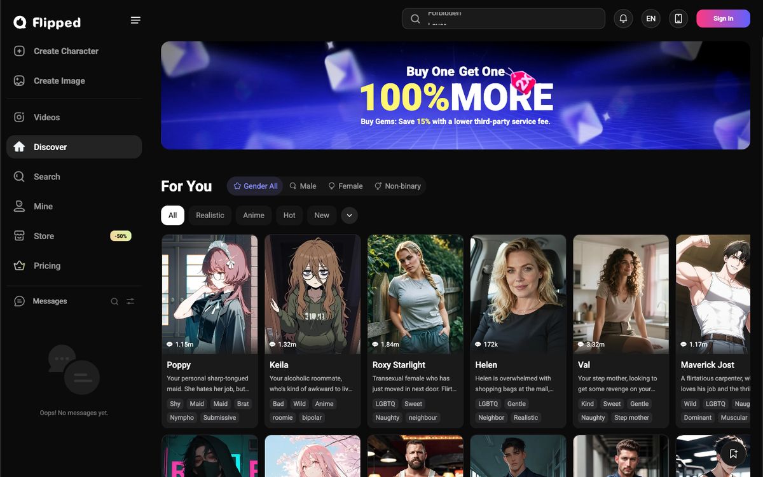Click the Sign In button
The width and height of the screenshot is (763, 477).
tap(723, 18)
